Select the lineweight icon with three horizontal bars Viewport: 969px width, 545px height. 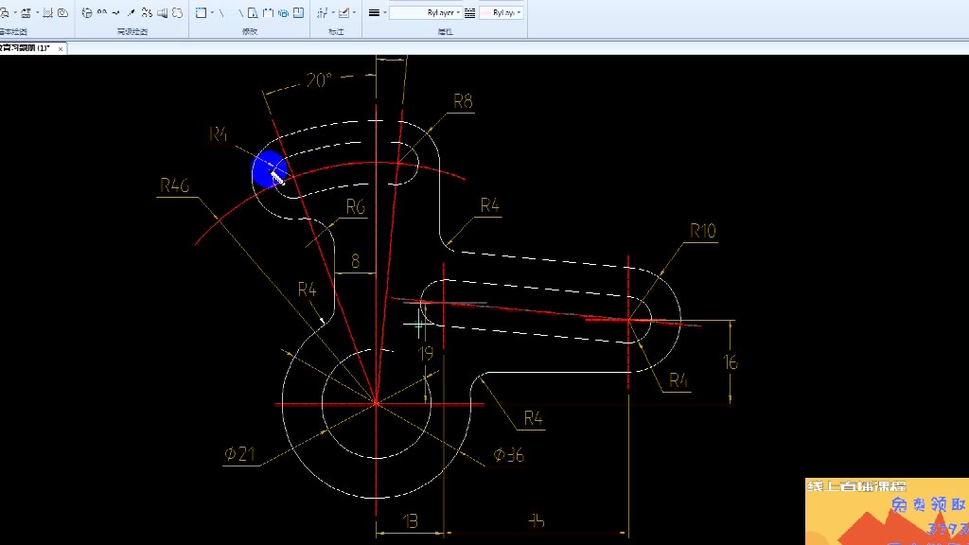click(374, 13)
